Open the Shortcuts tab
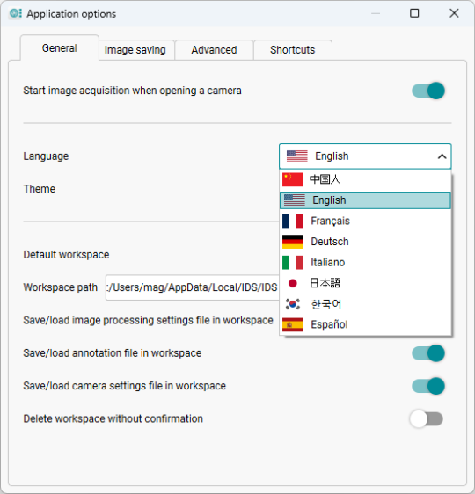475x494 pixels. [293, 50]
